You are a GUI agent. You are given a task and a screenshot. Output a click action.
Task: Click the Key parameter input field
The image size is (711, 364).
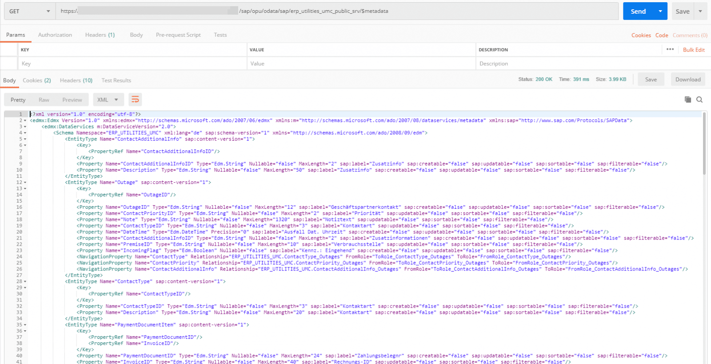point(132,63)
